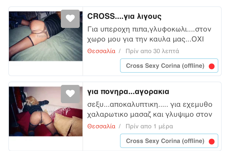Click the description text of the first listing
Image resolution: width=230 pixels, height=151 pixels.
(x=149, y=34)
